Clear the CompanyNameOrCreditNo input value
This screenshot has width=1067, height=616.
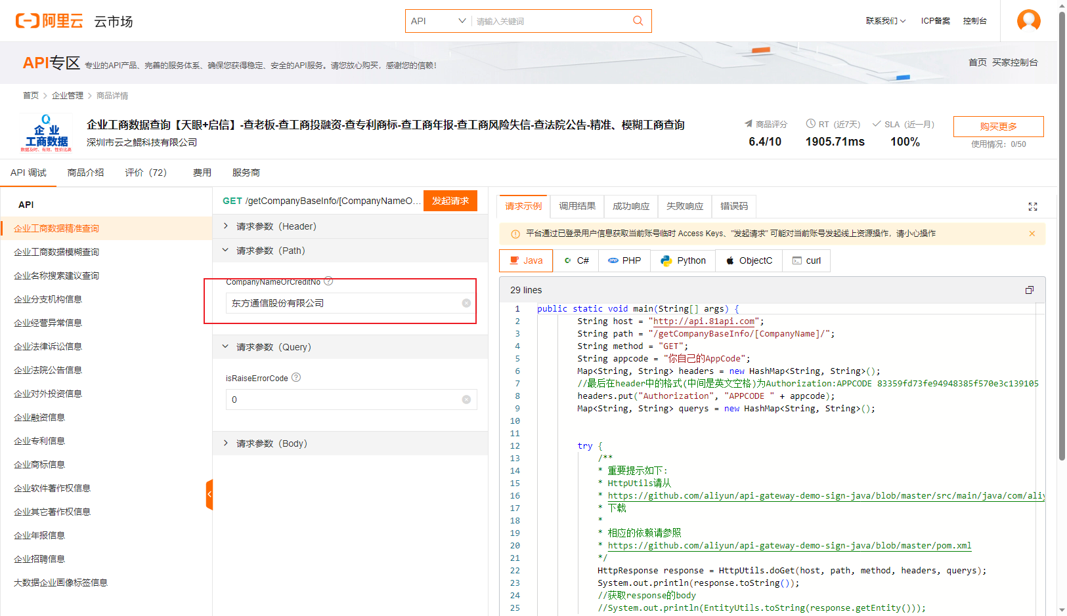[466, 303]
